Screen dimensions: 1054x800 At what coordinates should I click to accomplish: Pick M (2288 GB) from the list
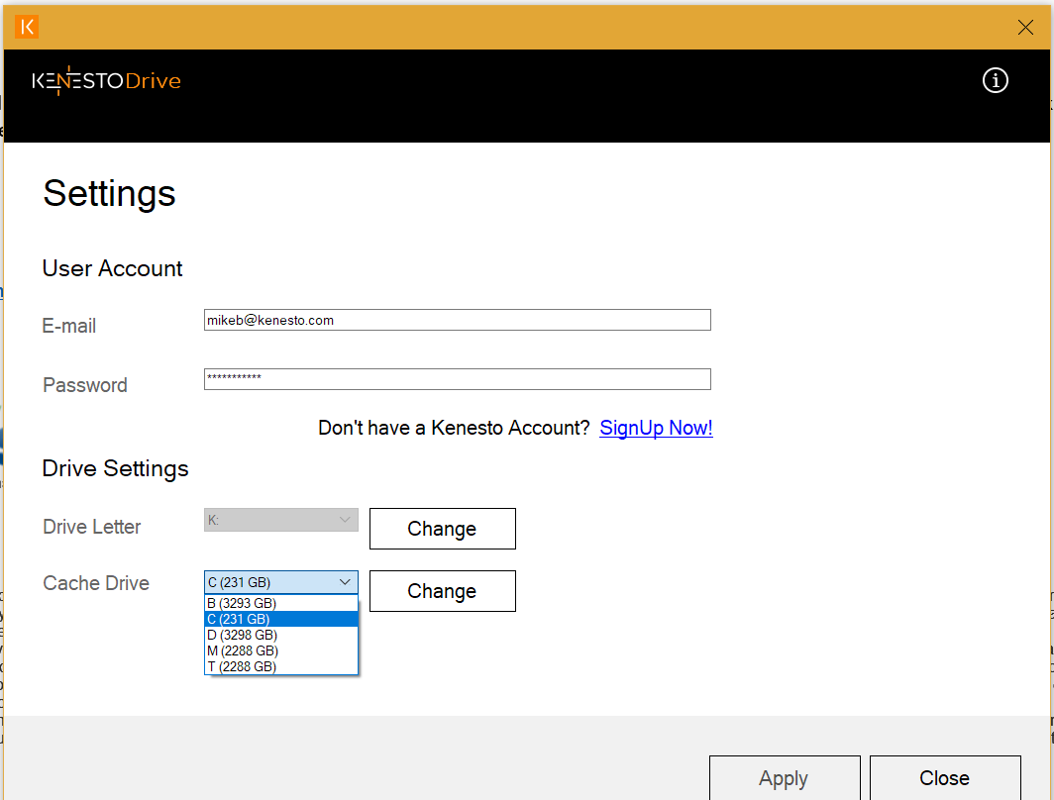[x=281, y=650]
